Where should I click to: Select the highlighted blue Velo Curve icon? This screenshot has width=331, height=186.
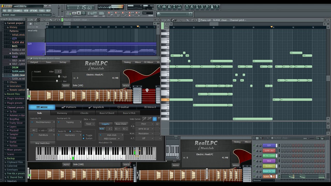point(154,119)
